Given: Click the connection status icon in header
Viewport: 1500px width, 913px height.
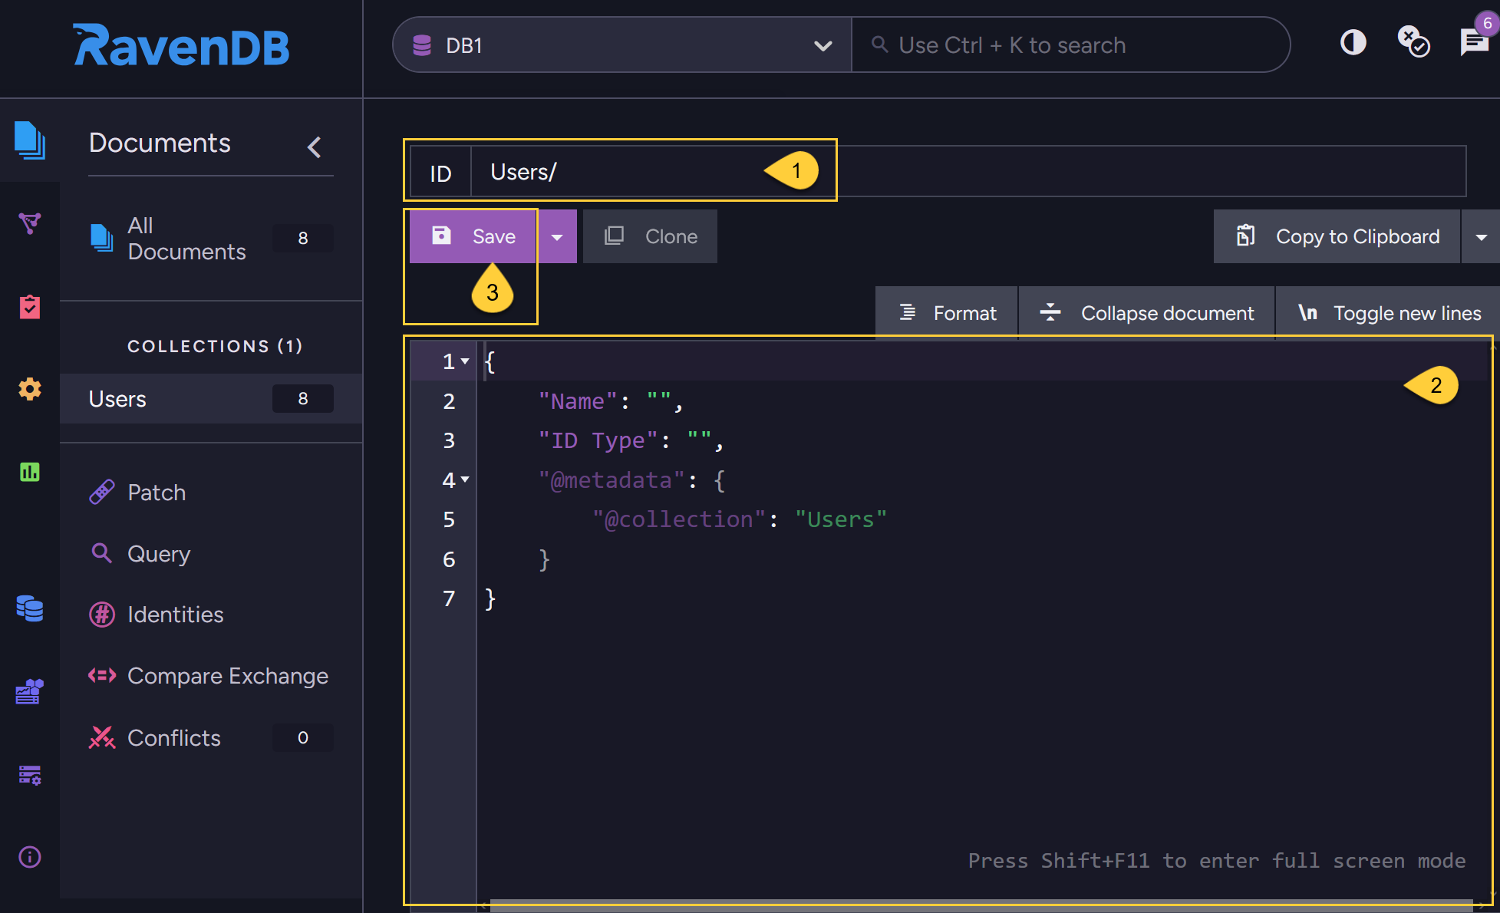Looking at the screenshot, I should point(1413,42).
